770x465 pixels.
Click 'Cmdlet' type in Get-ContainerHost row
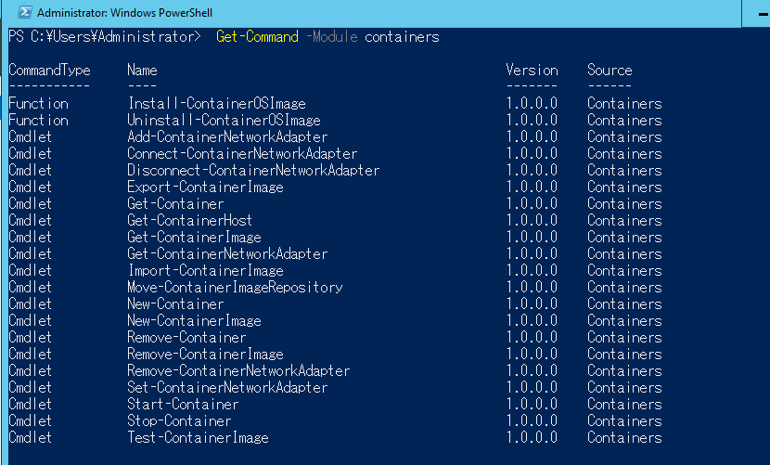pyautogui.click(x=30, y=221)
